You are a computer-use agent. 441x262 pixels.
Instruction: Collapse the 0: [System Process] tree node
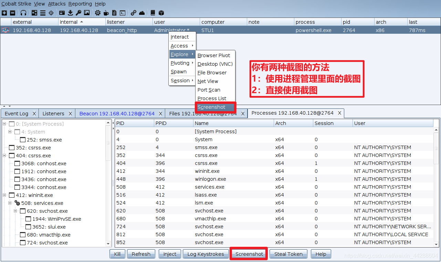(x=5, y=124)
